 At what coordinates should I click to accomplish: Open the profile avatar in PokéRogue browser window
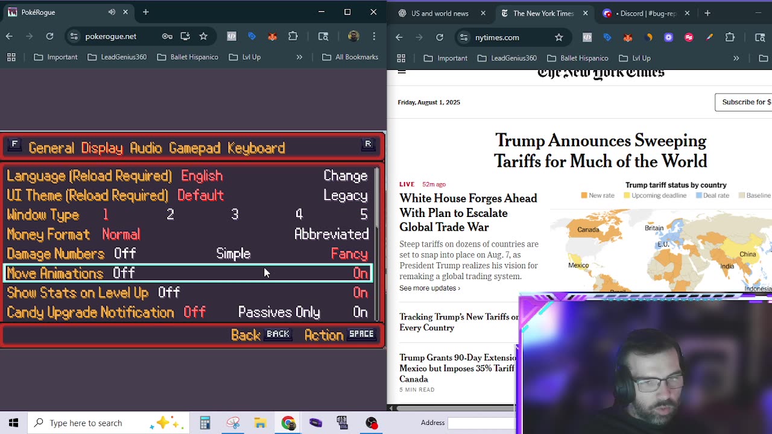(x=354, y=36)
